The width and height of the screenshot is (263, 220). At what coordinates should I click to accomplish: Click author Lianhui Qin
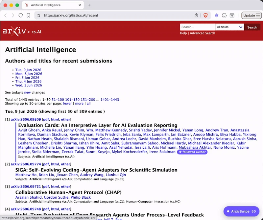point(116,175)
